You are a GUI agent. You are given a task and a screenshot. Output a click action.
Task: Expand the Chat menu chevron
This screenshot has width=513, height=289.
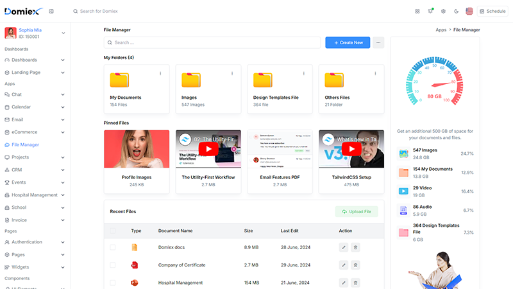pos(63,94)
